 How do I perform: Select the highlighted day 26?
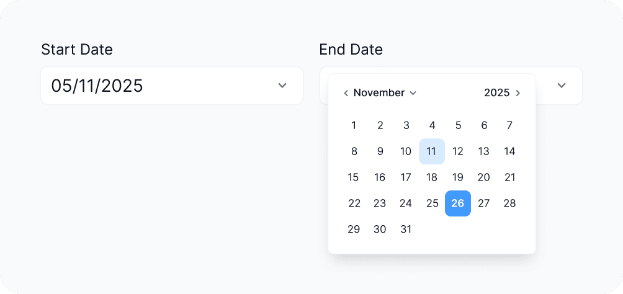coord(458,203)
